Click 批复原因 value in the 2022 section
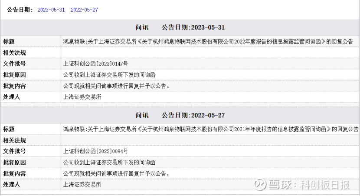Screen dimensions: 360x196 (x=109, y=163)
